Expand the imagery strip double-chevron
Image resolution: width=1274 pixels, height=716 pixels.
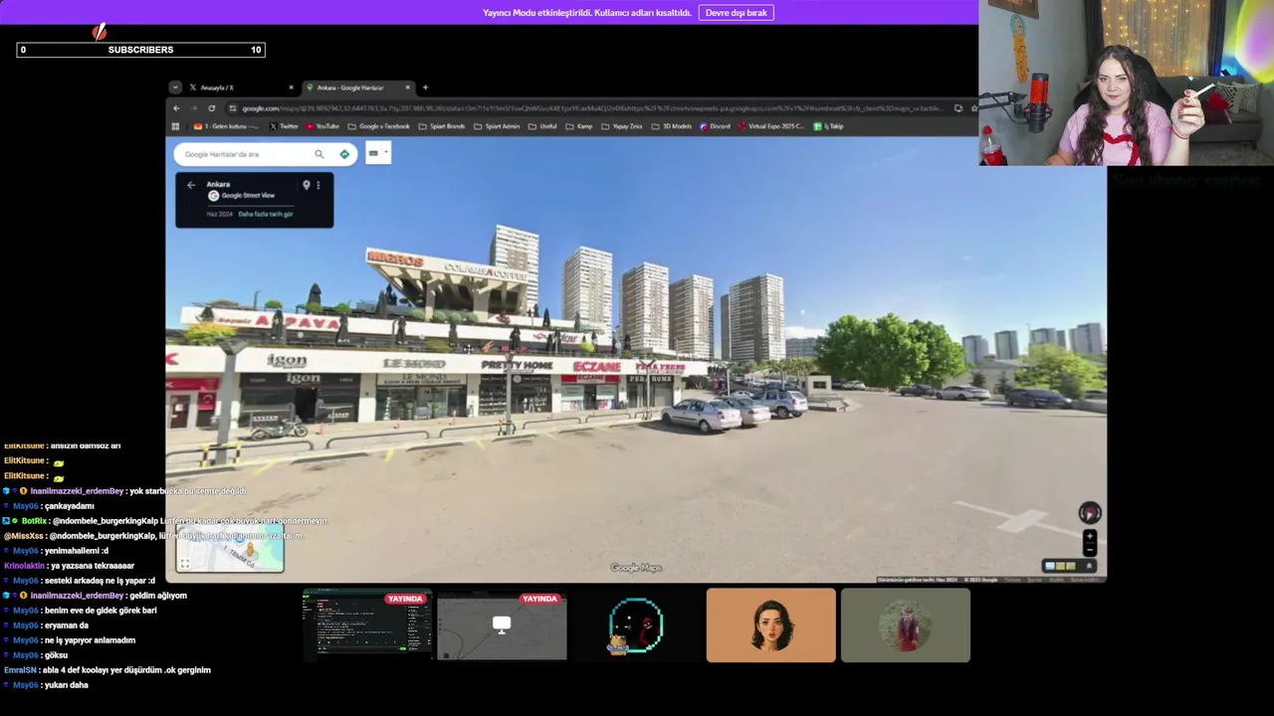1090,566
